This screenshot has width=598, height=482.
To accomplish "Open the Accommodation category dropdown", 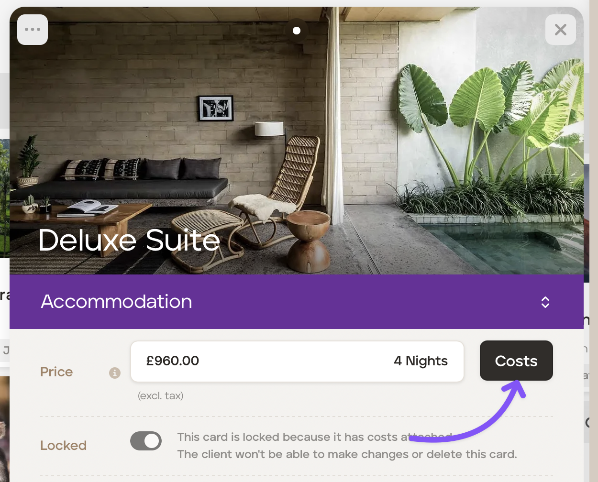I will pos(296,302).
